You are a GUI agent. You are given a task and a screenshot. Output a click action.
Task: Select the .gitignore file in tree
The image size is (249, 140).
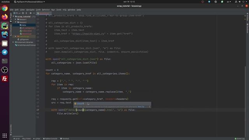click(x=23, y=39)
